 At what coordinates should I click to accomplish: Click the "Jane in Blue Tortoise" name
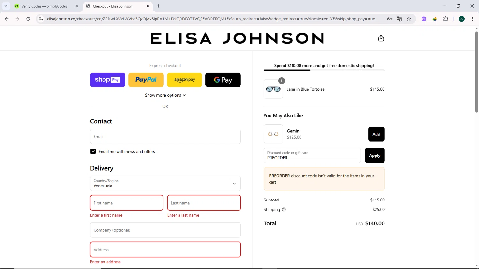(x=306, y=89)
